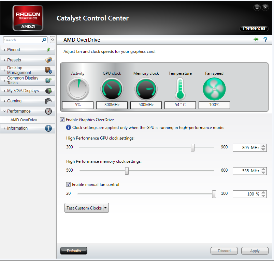Collapse the Performance section

(4, 111)
